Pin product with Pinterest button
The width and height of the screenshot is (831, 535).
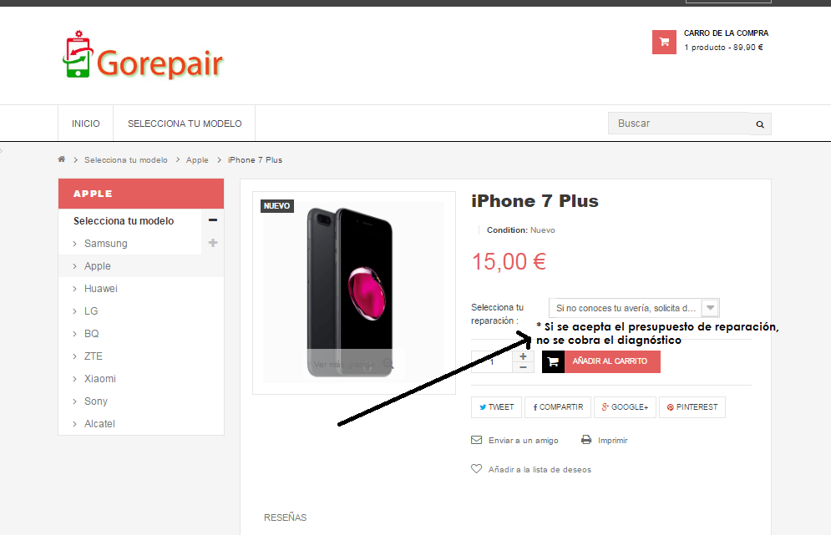[692, 407]
